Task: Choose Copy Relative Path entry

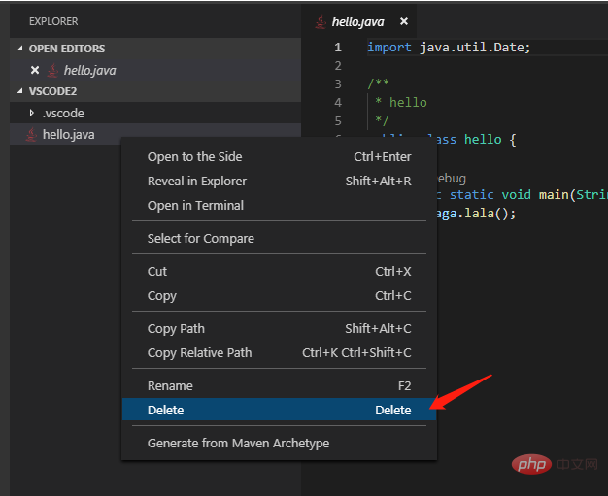Action: [279, 352]
